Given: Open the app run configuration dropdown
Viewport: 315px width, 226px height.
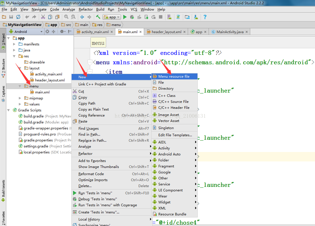Looking at the screenshot, I should [x=112, y=17].
